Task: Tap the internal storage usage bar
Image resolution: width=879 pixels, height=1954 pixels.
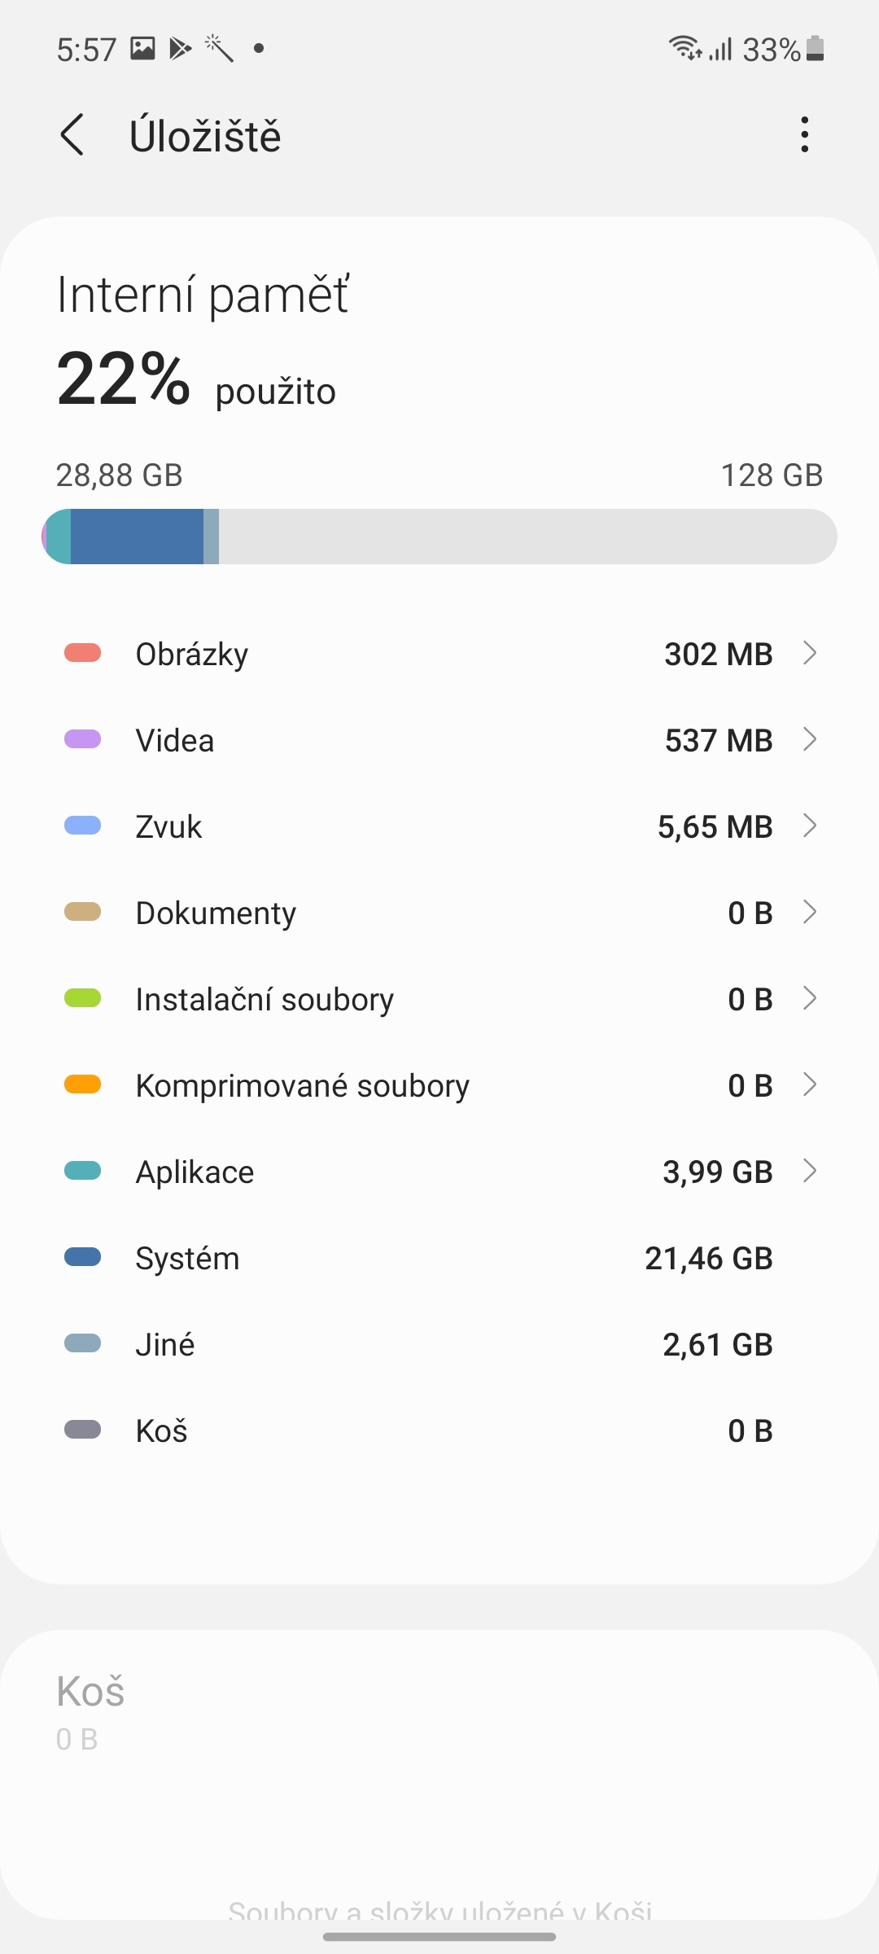Action: pos(439,537)
